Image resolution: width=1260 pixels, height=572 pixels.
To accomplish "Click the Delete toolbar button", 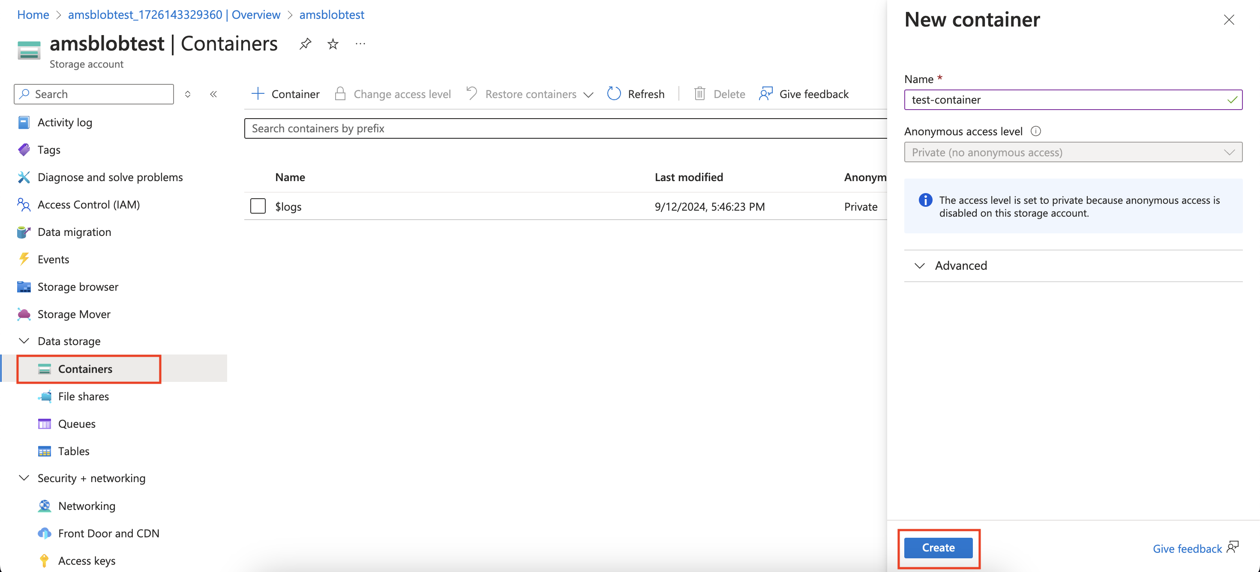I will click(x=720, y=94).
